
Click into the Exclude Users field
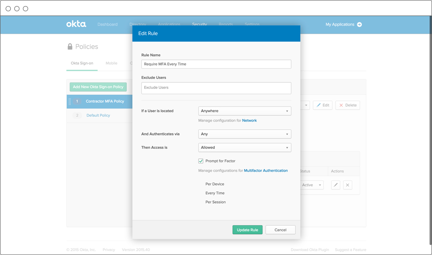click(x=216, y=88)
